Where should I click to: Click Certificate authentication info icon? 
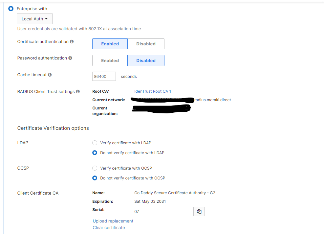(72, 42)
